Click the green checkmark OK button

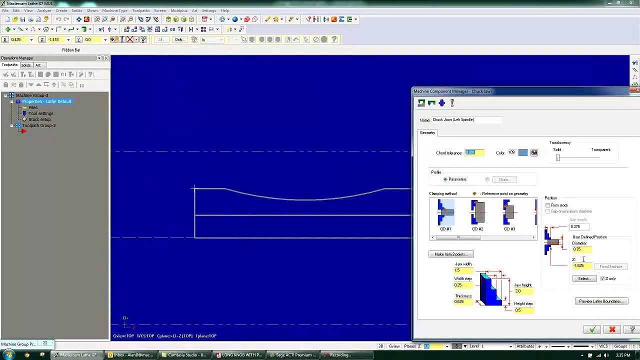(592, 329)
